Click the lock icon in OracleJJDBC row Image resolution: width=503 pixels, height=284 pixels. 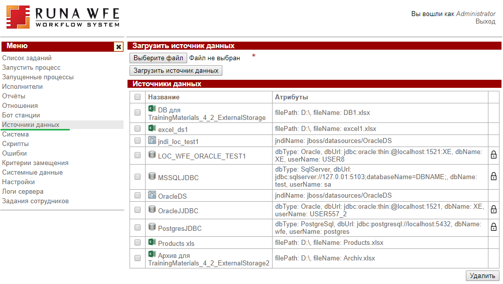click(x=493, y=209)
